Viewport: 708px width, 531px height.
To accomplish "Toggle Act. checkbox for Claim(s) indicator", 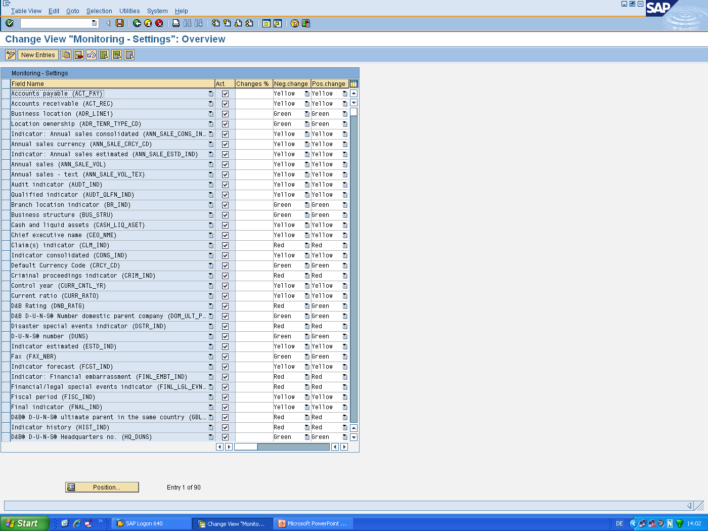I will pos(225,245).
